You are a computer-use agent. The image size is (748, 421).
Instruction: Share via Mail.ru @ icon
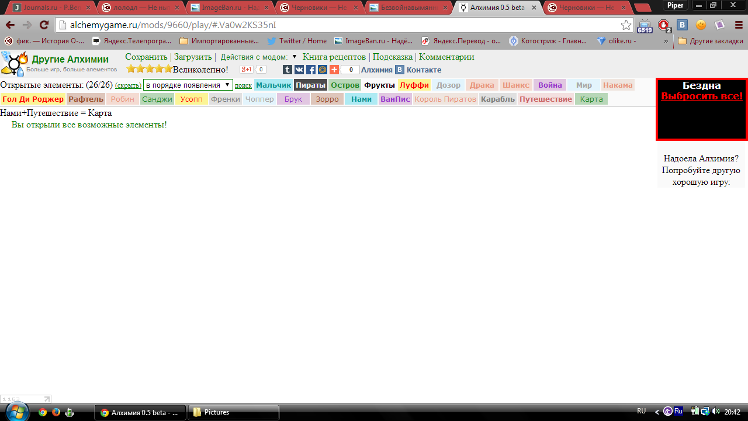tap(323, 70)
